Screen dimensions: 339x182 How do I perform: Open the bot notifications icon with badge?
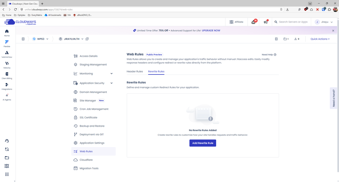[254, 22]
